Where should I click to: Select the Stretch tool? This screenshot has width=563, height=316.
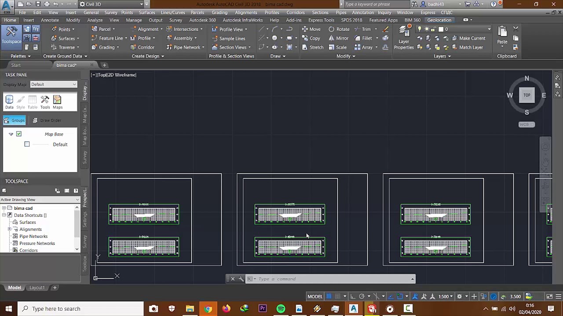[313, 47]
